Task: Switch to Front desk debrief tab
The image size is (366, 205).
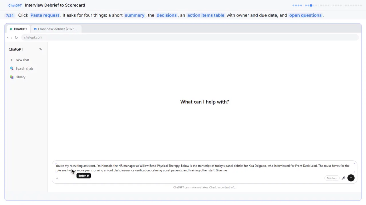Action: coord(56,29)
